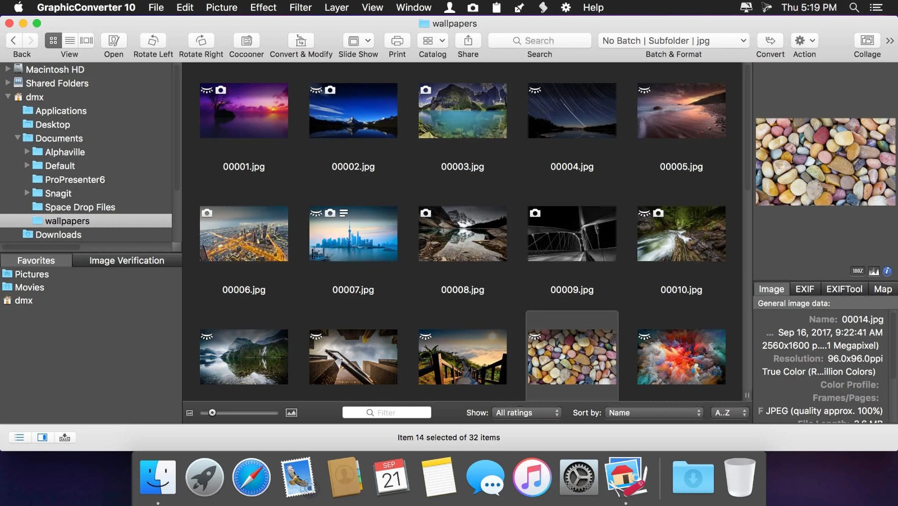This screenshot has width=898, height=506.
Task: Open Movies favorite
Action: click(x=29, y=287)
